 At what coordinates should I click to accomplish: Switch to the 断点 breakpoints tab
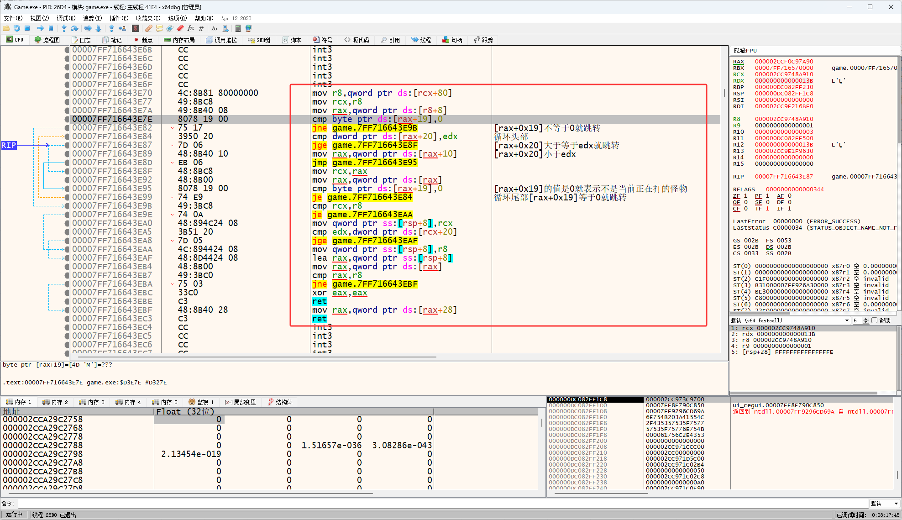tap(143, 40)
